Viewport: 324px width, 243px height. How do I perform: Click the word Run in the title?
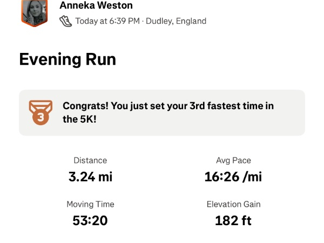pos(99,59)
